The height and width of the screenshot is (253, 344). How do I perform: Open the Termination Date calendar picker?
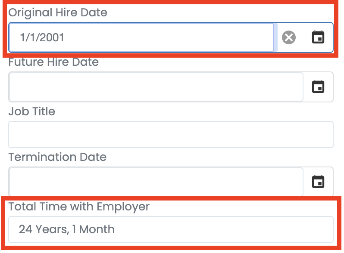point(318,182)
